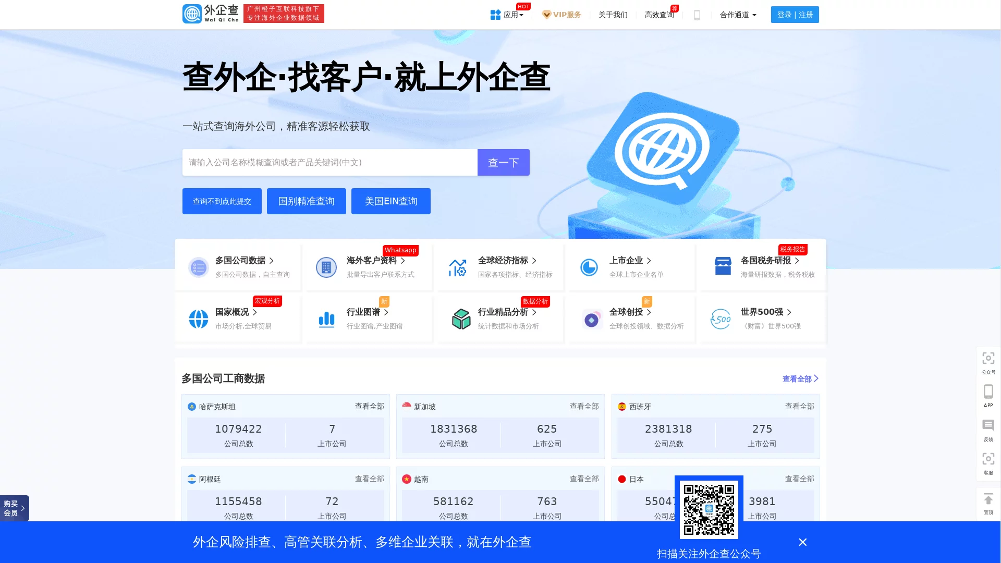The width and height of the screenshot is (1001, 563).
Task: Click the 关于我们 navigation item
Action: click(x=613, y=15)
